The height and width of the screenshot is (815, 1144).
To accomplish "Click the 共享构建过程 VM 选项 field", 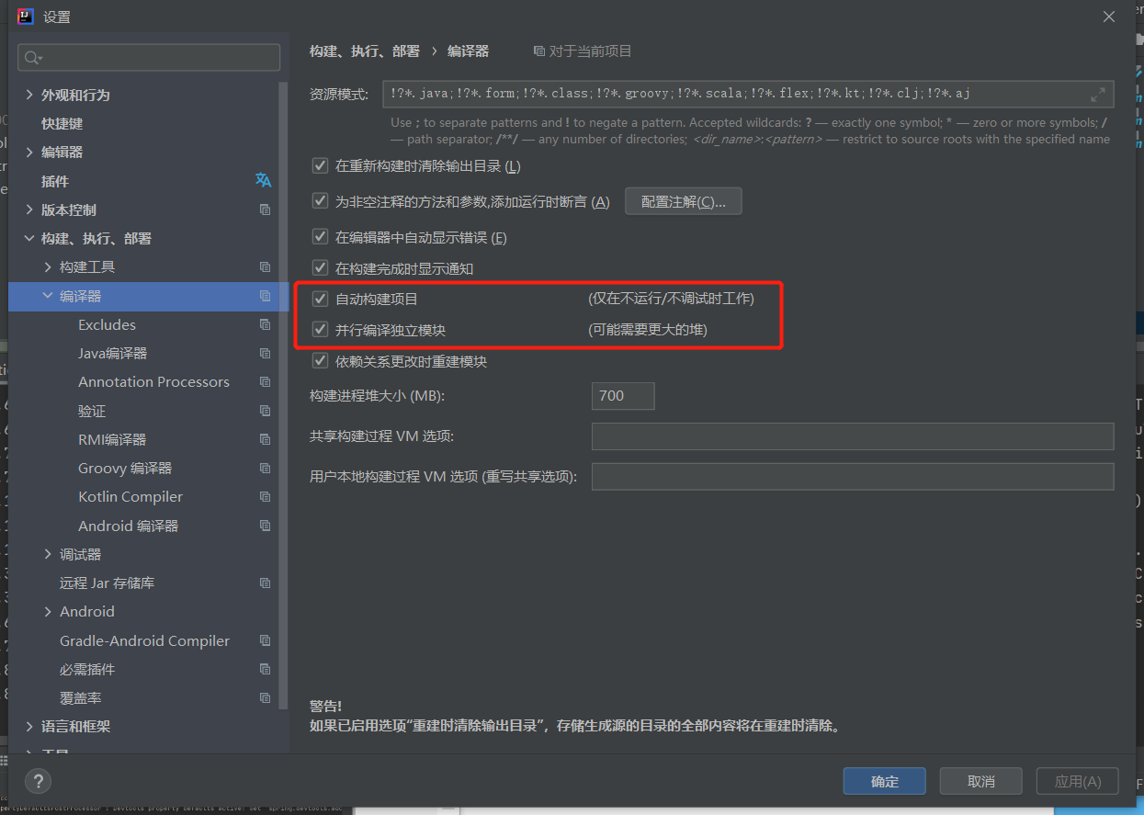I will click(853, 436).
